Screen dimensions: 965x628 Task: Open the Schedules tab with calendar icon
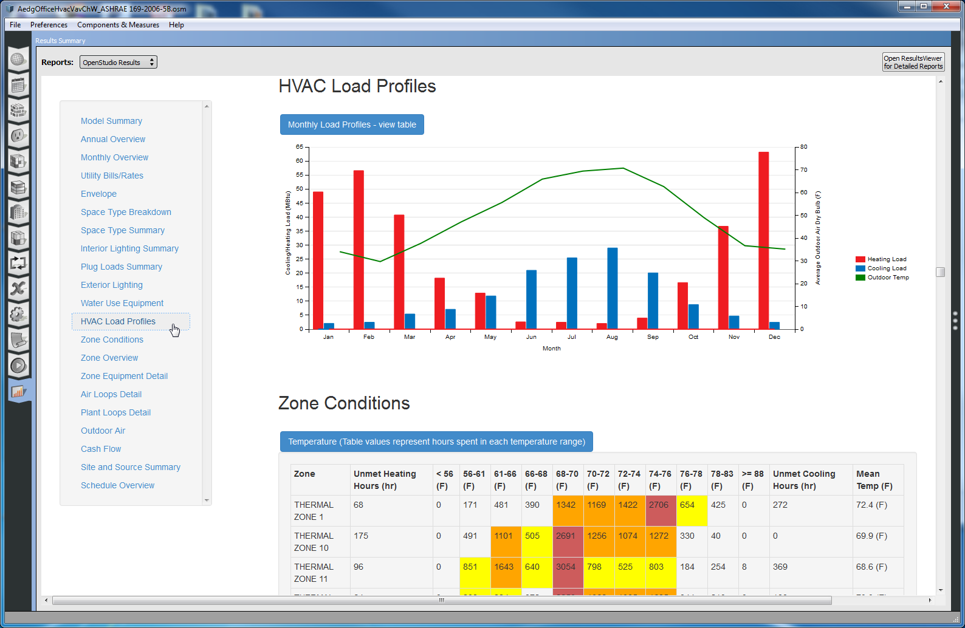(18, 85)
